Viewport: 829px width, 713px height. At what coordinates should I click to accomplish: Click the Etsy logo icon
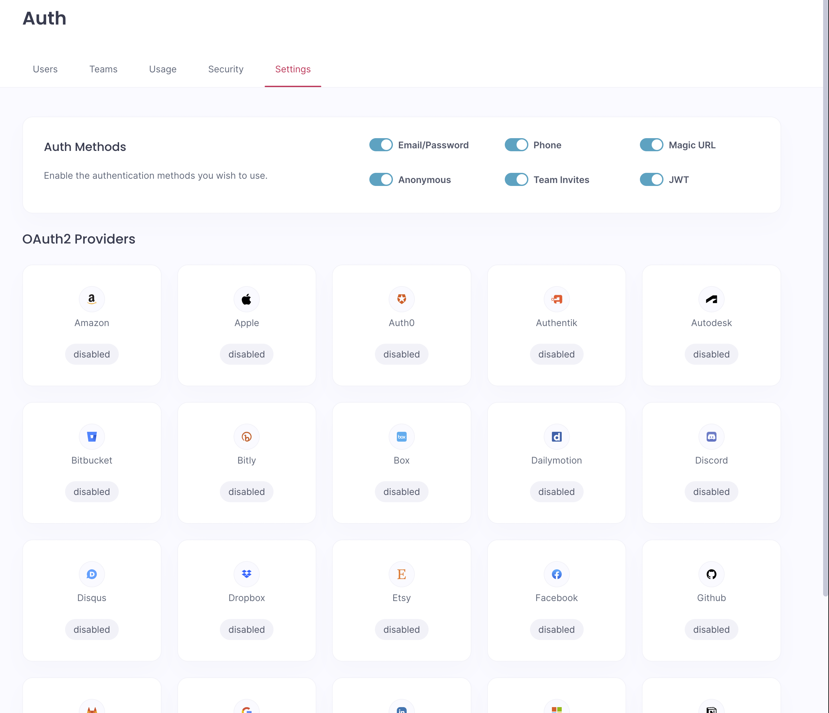401,574
